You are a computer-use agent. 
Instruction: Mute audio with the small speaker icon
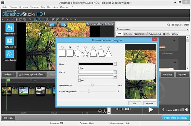coord(163,110)
